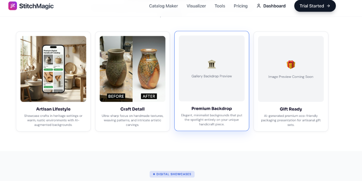Open the Tools navigation item
Screen dimensions: 362x181
[220, 6]
